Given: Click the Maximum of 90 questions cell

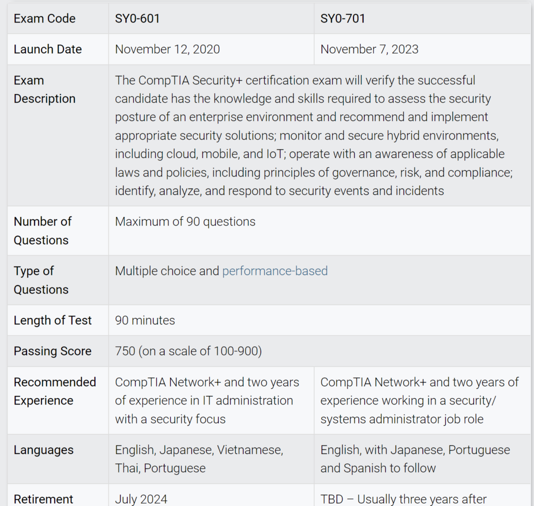Looking at the screenshot, I should (x=185, y=221).
